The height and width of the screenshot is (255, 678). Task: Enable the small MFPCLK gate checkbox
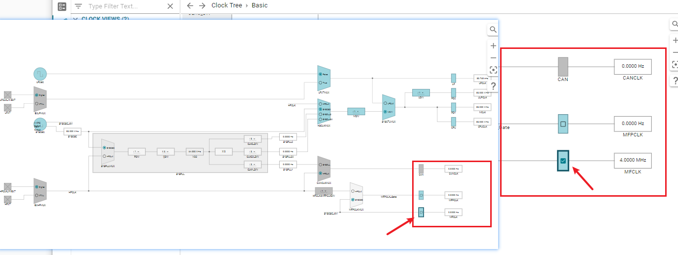[x=421, y=195]
